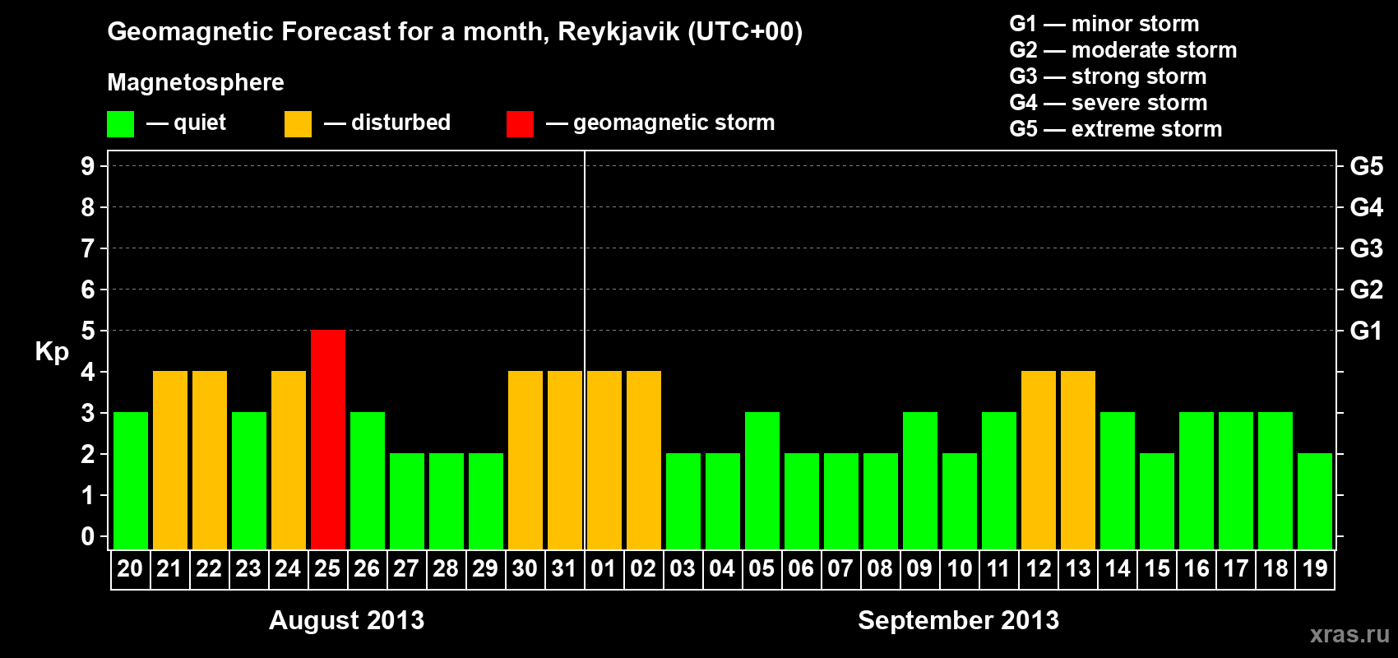Click the G5 label on right axis

[1367, 166]
